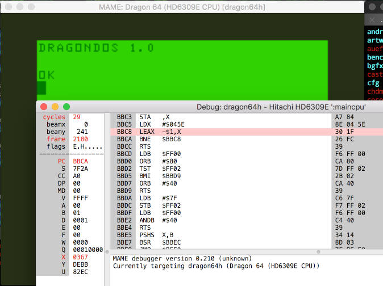Image resolution: width=383 pixels, height=286 pixels.
Task: Select the BBD2 TST $FF02 instruction row
Action: click(247, 169)
